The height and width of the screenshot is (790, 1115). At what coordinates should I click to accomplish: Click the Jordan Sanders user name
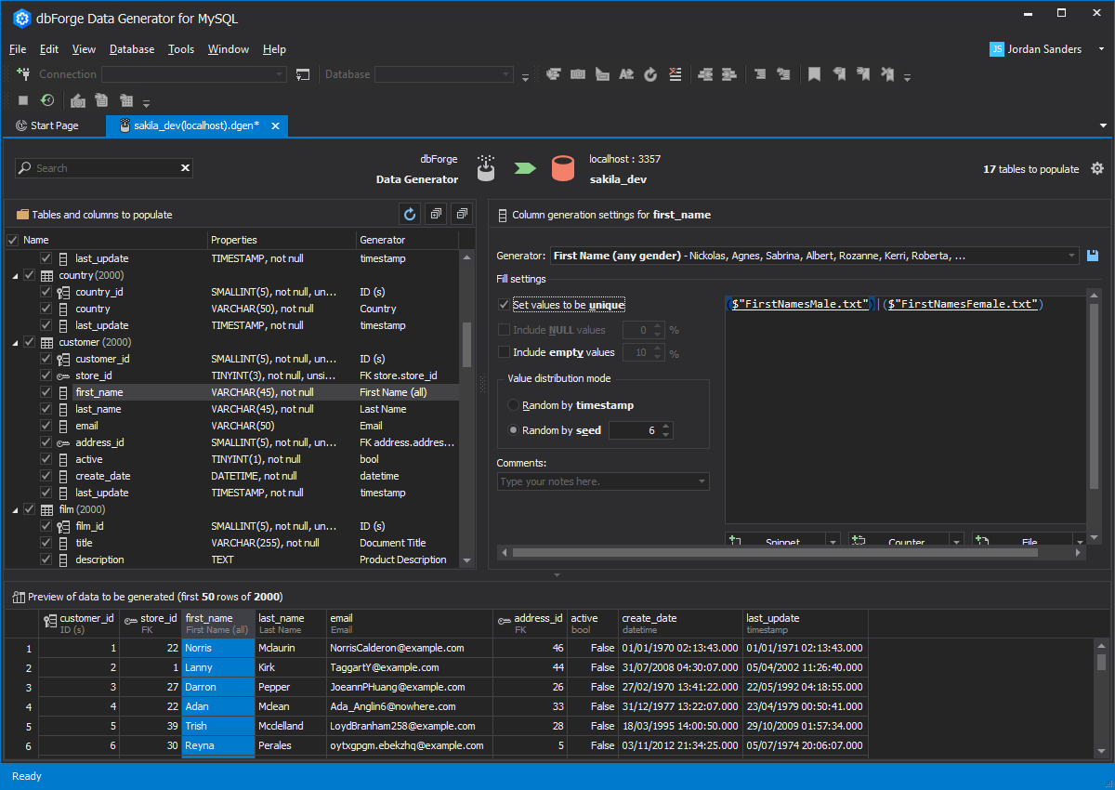pos(1044,49)
